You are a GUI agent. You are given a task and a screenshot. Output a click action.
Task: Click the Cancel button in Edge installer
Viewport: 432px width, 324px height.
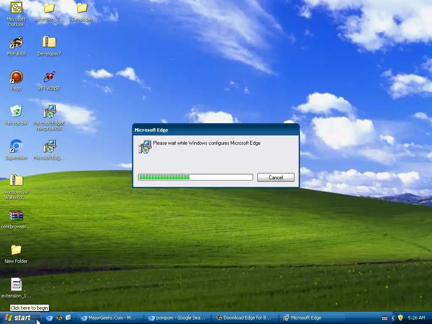[x=275, y=178]
